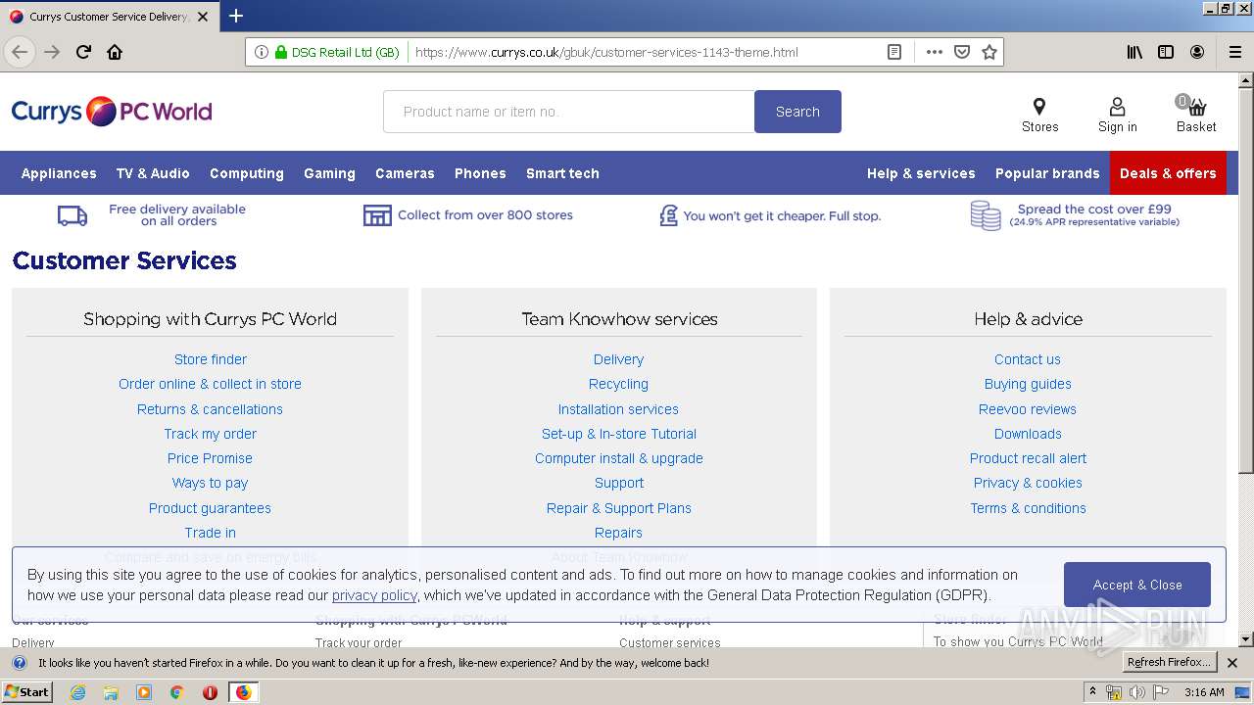The height and width of the screenshot is (705, 1254).
Task: Open Deals & offers tab
Action: click(x=1168, y=173)
